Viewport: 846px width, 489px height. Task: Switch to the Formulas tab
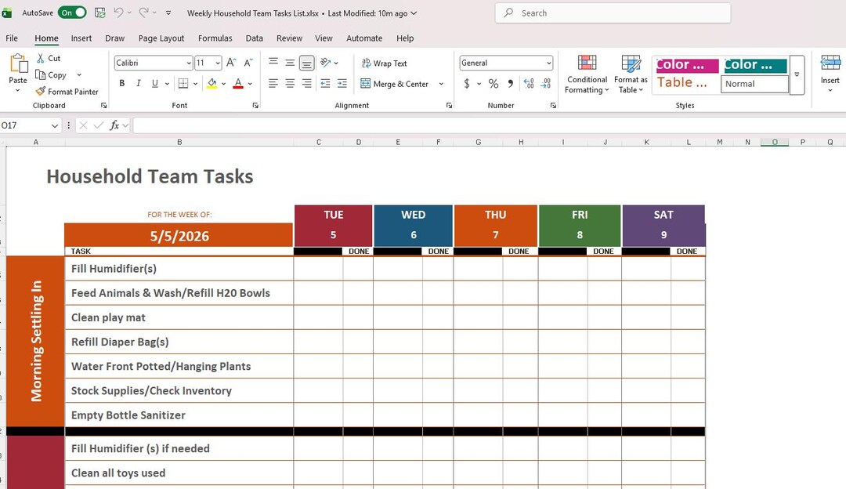[x=215, y=38]
